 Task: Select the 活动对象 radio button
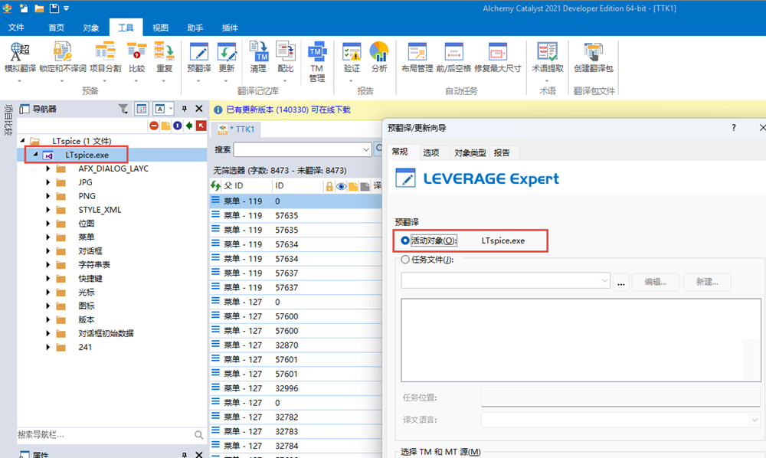[x=405, y=240]
